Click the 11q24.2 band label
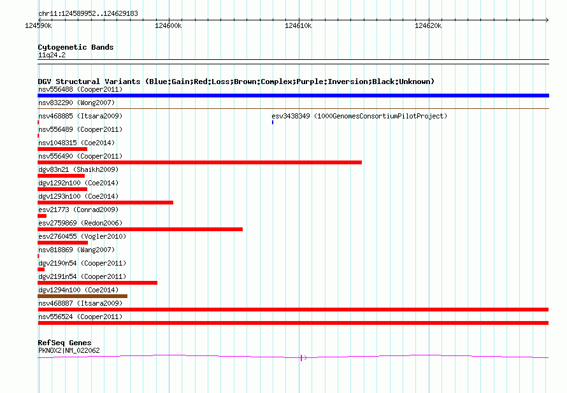 coord(52,55)
